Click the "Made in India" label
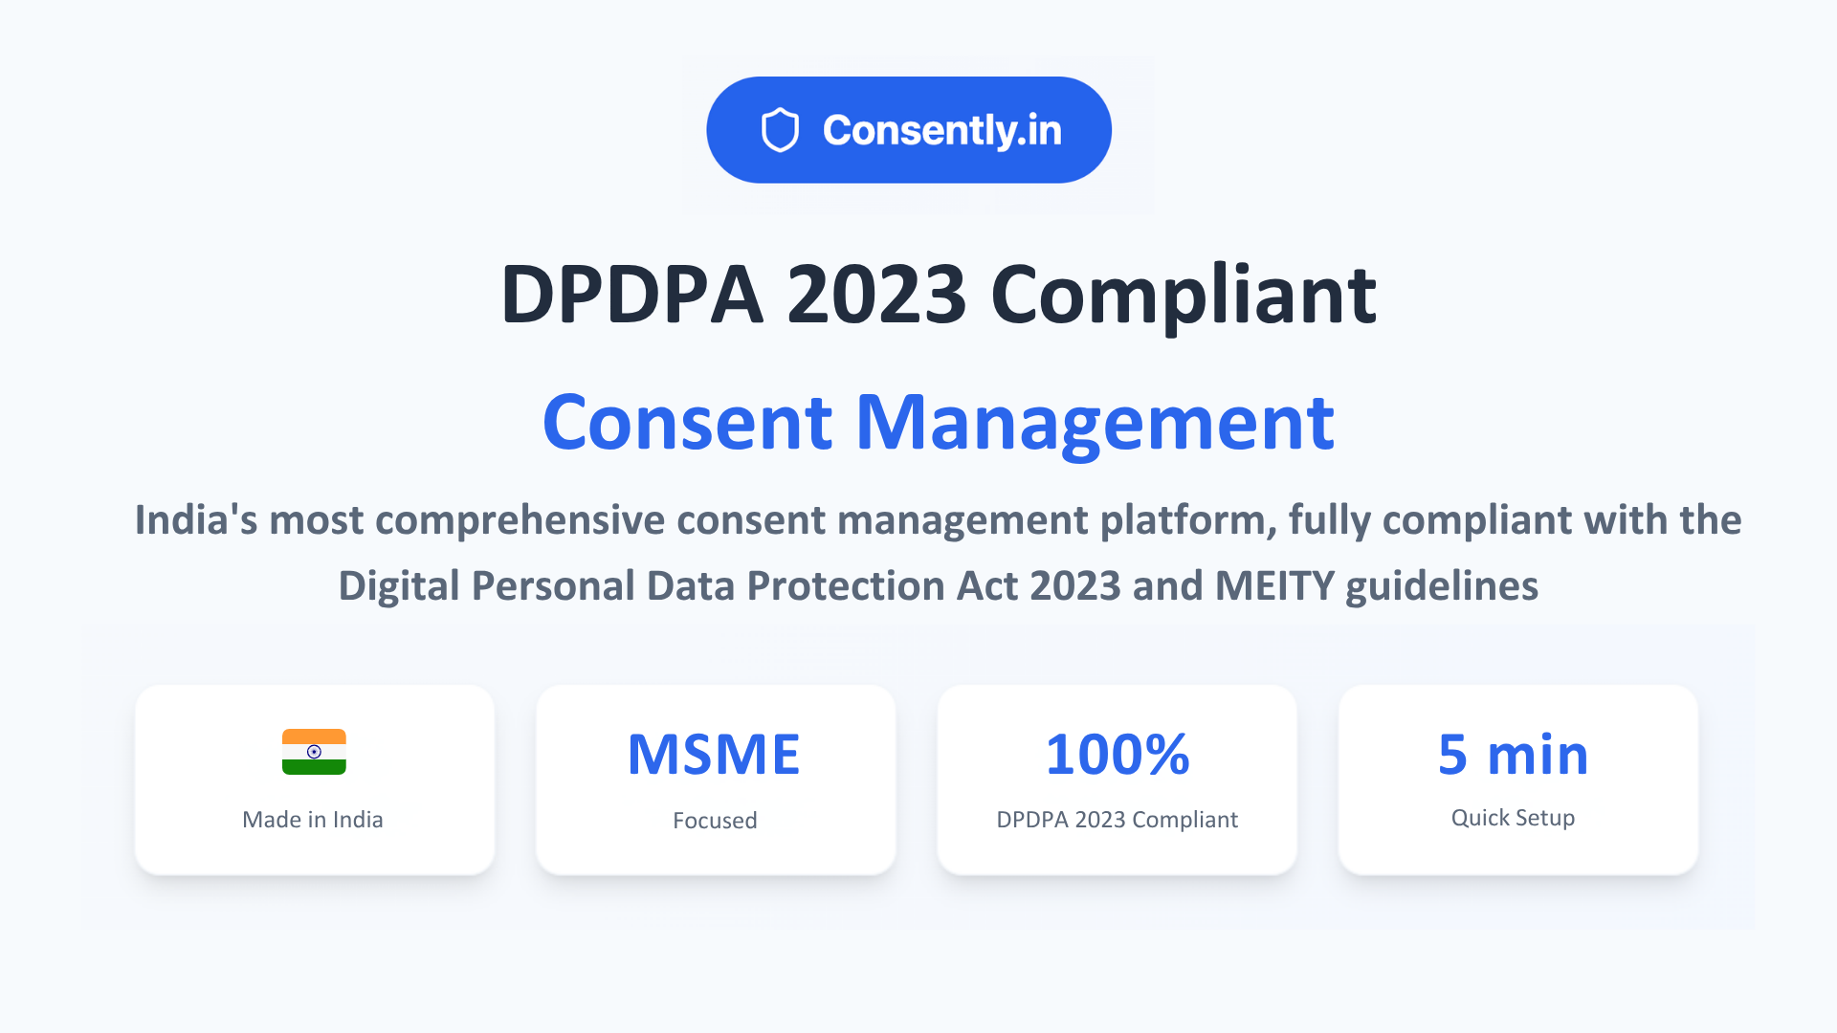This screenshot has width=1837, height=1033. pyautogui.click(x=313, y=820)
